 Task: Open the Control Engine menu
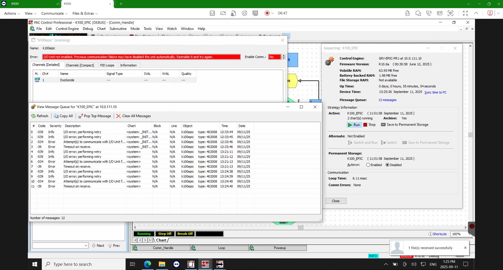(x=67, y=29)
